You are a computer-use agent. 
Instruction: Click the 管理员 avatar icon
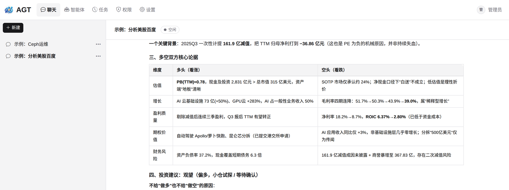coord(481,10)
